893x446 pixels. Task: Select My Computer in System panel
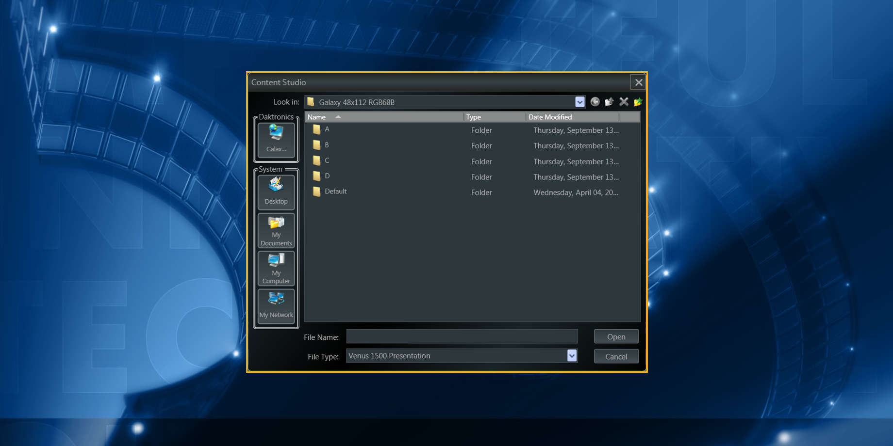point(276,269)
